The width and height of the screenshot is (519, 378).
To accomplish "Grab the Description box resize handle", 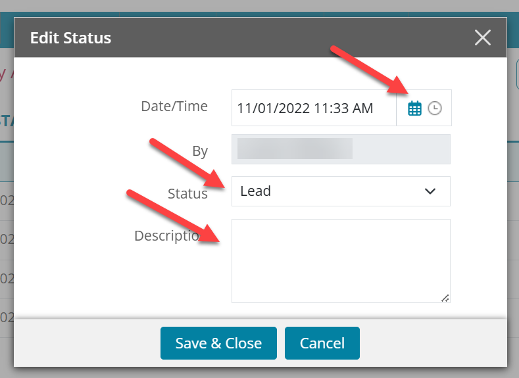I will (445, 298).
